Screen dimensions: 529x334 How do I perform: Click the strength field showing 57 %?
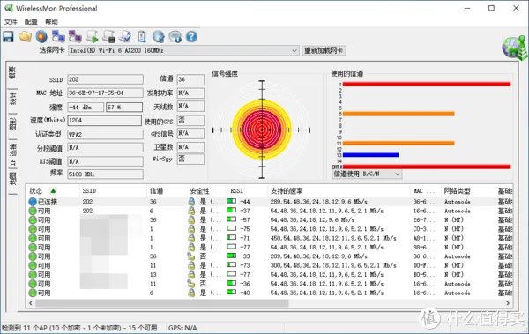[124, 108]
